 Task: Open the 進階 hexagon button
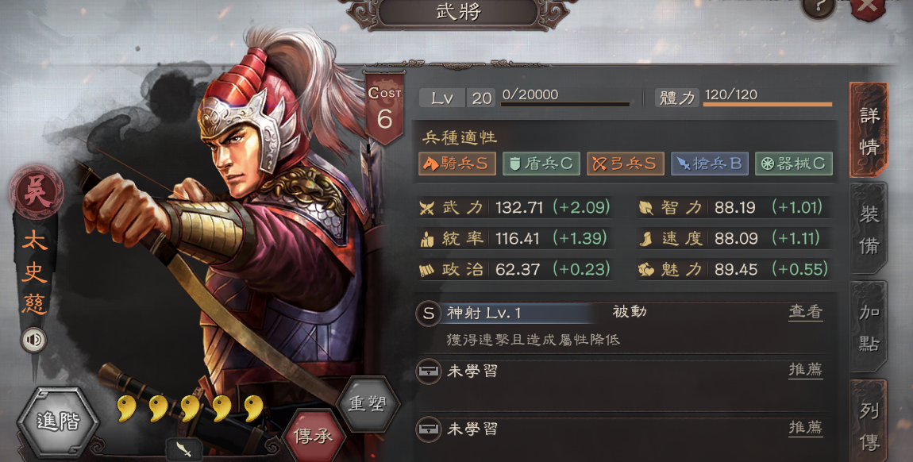coord(58,422)
